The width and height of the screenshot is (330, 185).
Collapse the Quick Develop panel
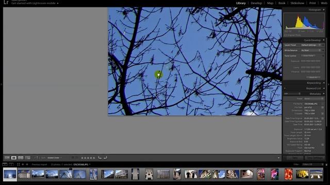click(x=324, y=40)
